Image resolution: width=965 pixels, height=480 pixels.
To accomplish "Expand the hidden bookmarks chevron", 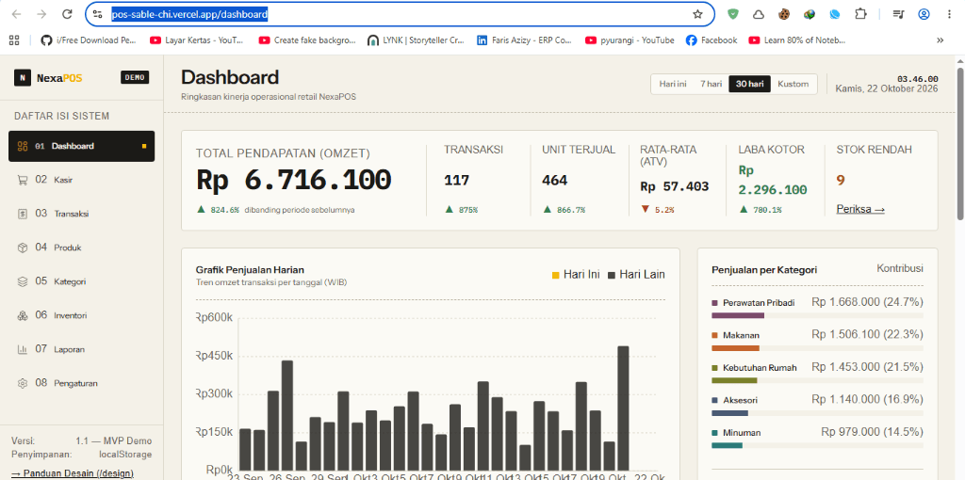I will pyautogui.click(x=940, y=40).
